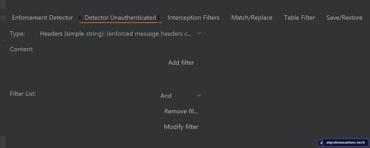Screen dimensions: 370x148
Task: Switch to the Enforcement Detector tab
Action: tap(43, 18)
